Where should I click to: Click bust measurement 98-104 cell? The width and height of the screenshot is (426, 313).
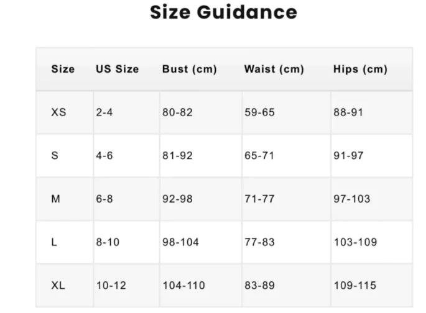tap(180, 242)
